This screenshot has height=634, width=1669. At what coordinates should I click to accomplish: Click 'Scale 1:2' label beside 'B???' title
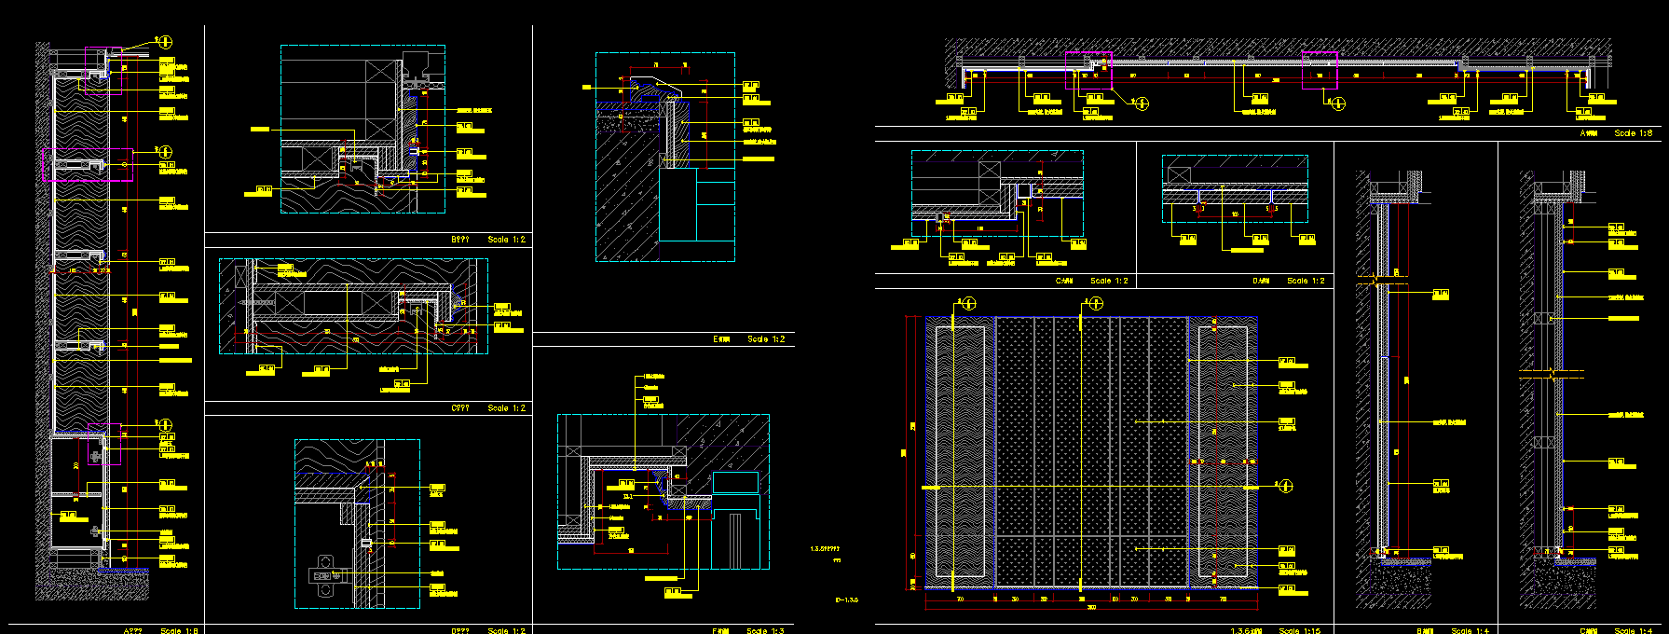click(507, 240)
